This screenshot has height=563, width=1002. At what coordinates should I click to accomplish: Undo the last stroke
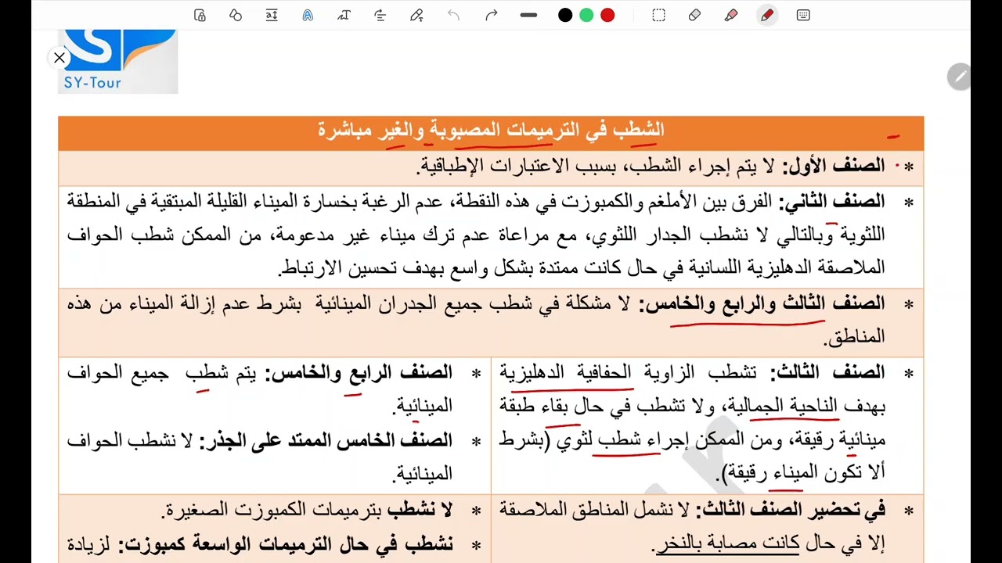pyautogui.click(x=453, y=15)
